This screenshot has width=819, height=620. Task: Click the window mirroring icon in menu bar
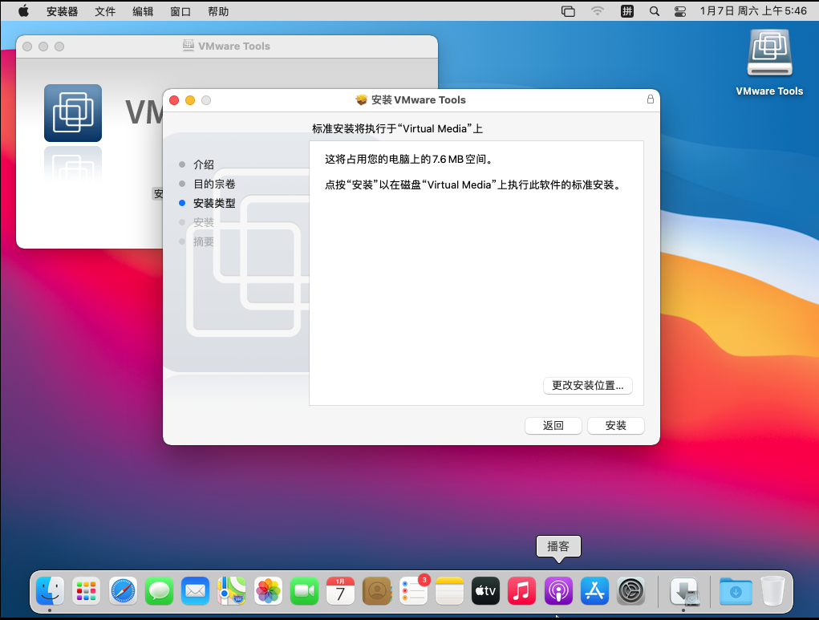568,11
